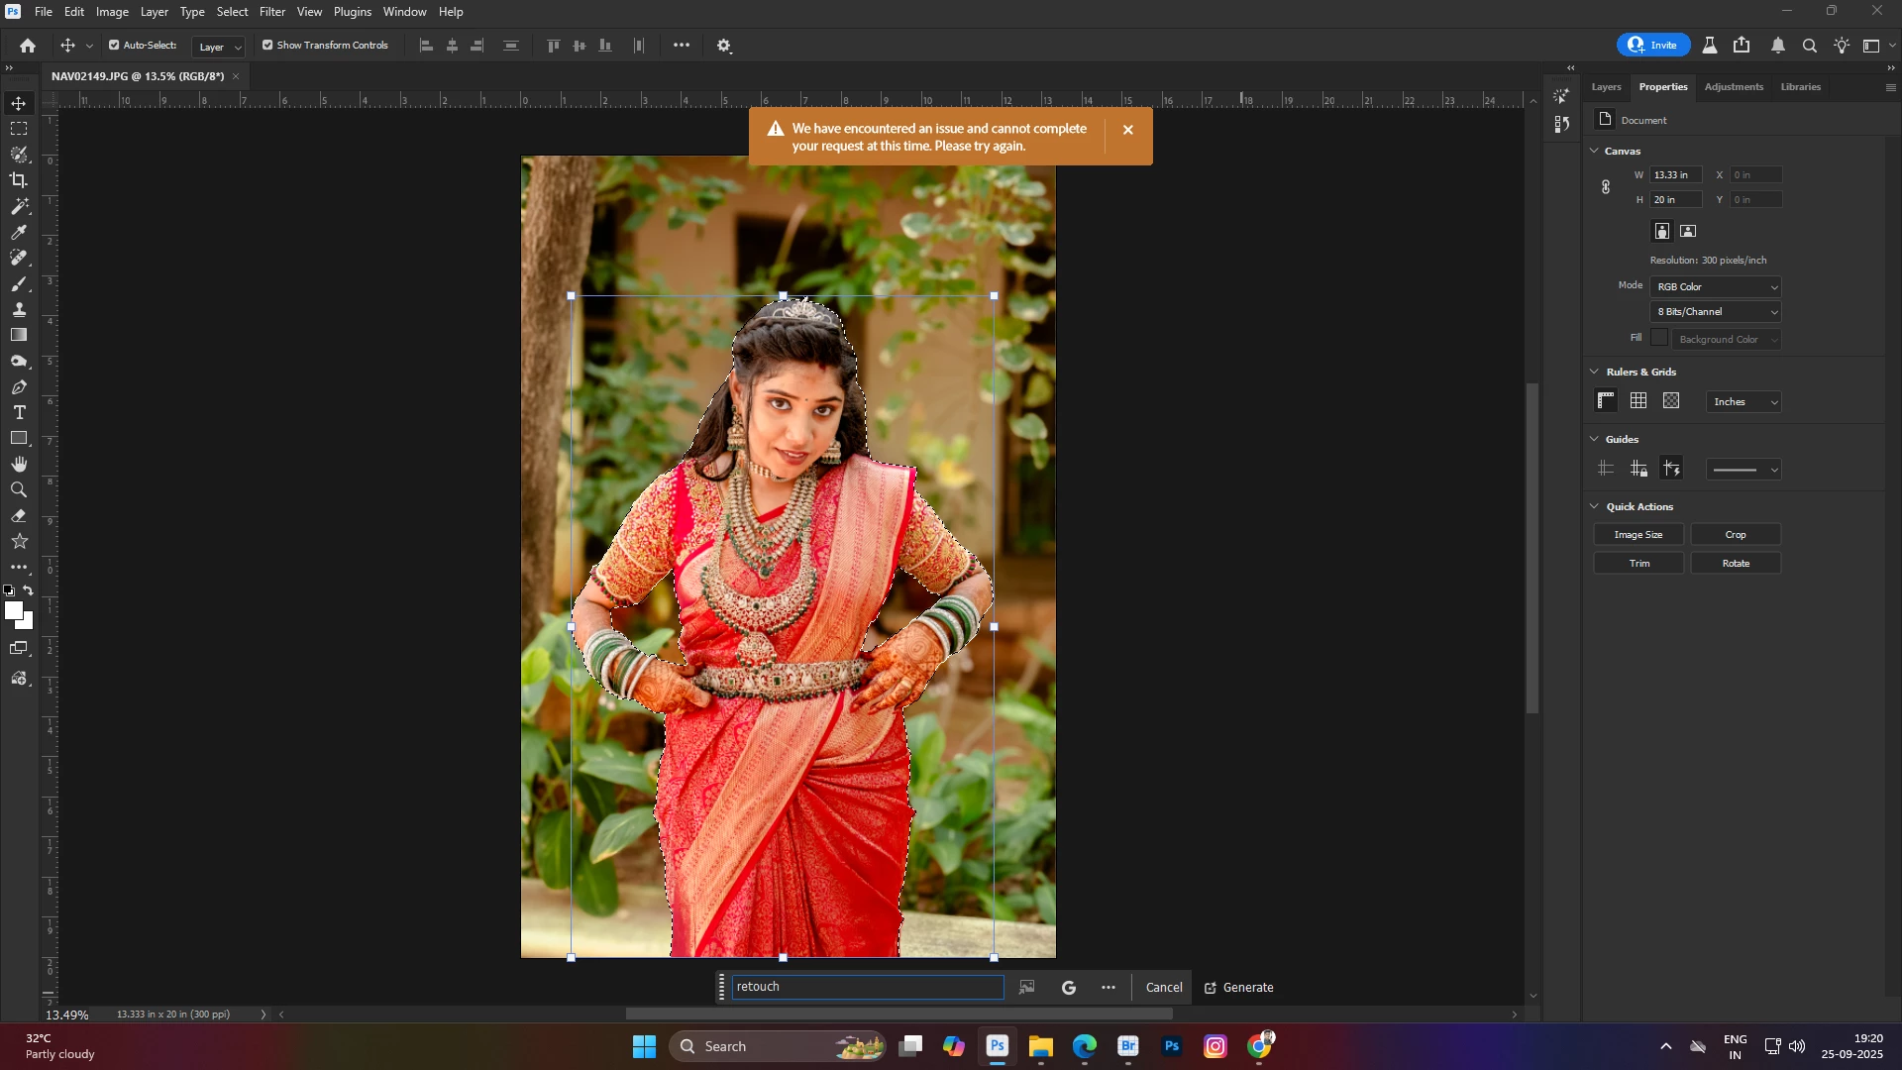Toggle the Auto-Select checkbox
Screen dimensions: 1902x1070
[x=114, y=46]
